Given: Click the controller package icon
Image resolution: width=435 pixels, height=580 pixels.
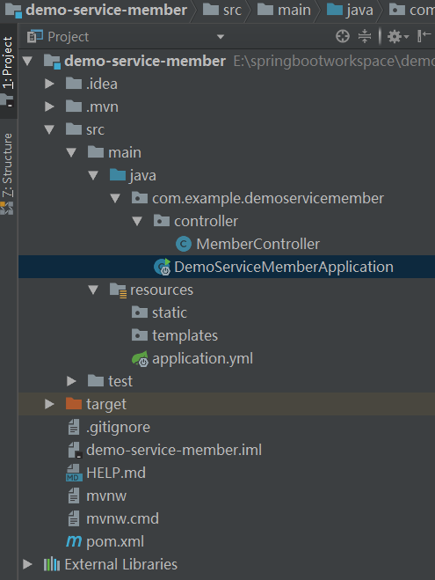Looking at the screenshot, I should coord(162,220).
